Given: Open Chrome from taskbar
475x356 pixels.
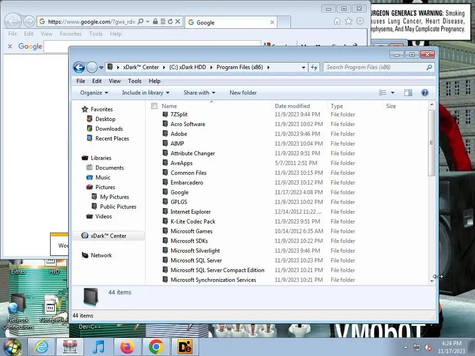Looking at the screenshot, I should [x=156, y=347].
